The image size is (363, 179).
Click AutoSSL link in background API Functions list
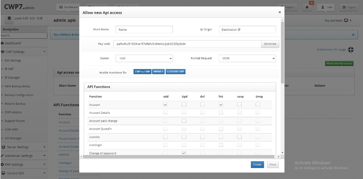tap(64, 154)
